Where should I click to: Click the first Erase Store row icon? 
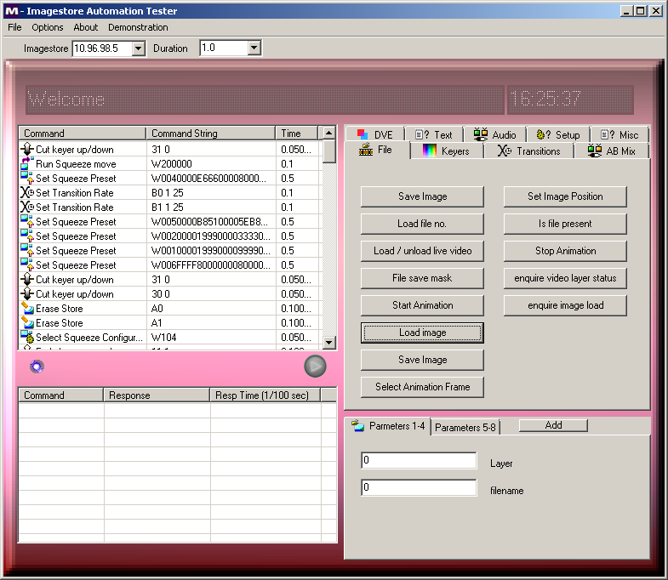(26, 309)
